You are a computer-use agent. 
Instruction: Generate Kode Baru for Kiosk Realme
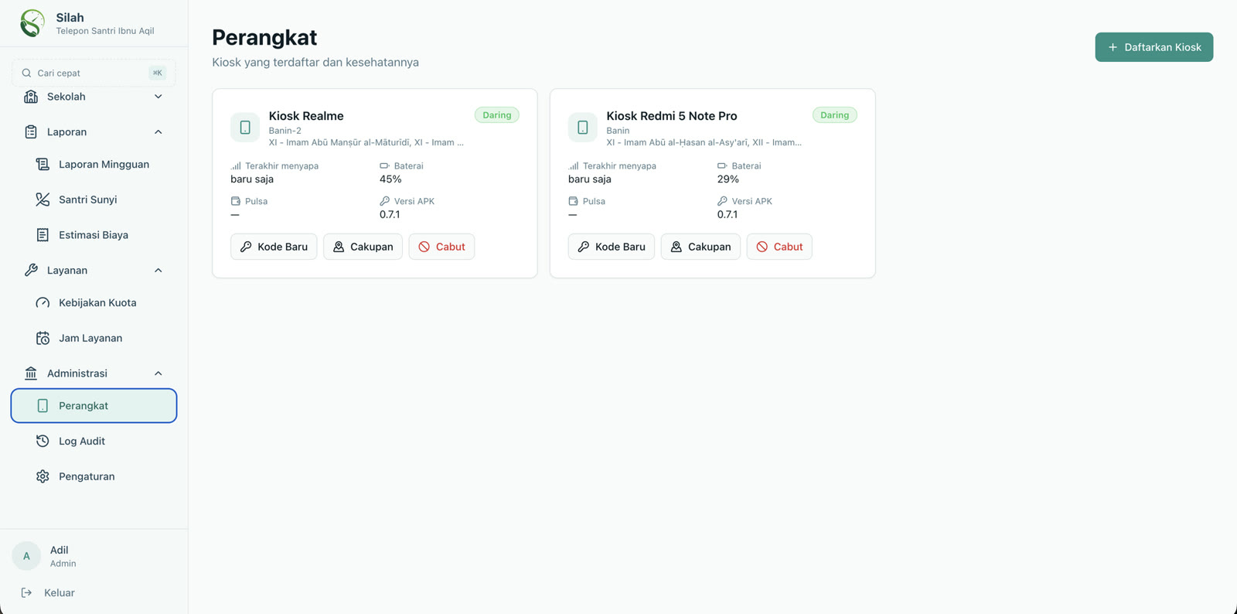pyautogui.click(x=274, y=247)
